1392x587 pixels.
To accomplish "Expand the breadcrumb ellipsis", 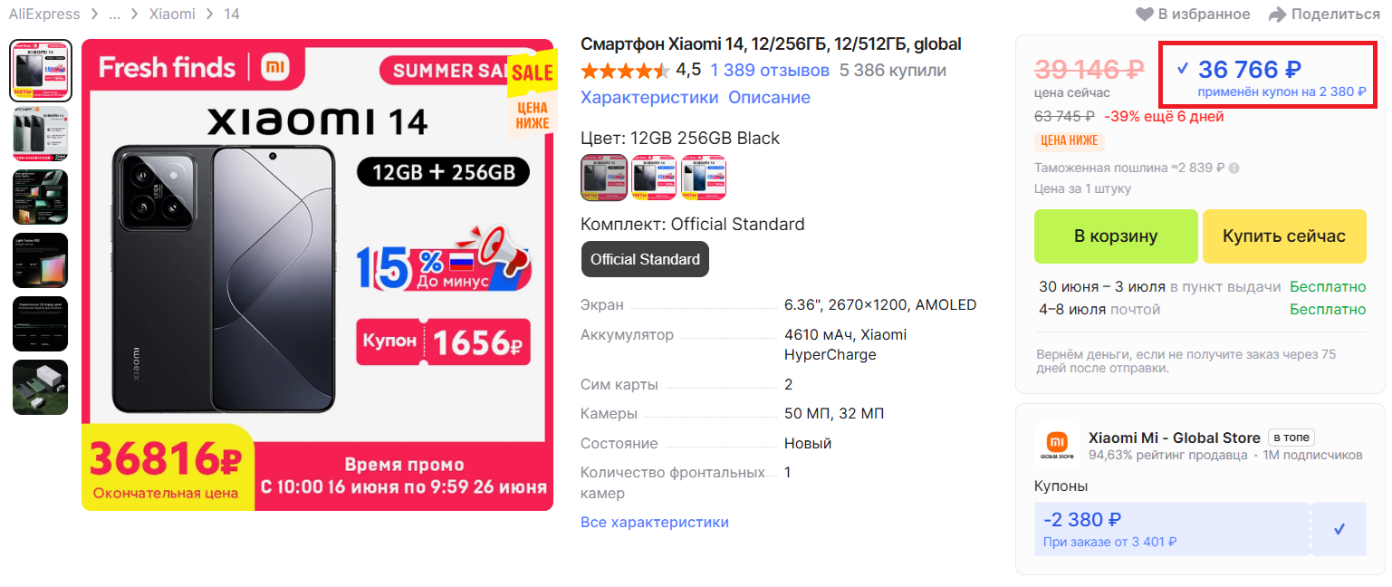I will pyautogui.click(x=115, y=14).
